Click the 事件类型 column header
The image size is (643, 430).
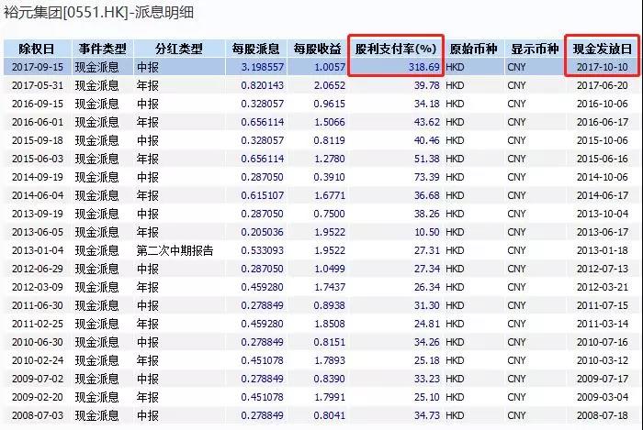(x=103, y=49)
